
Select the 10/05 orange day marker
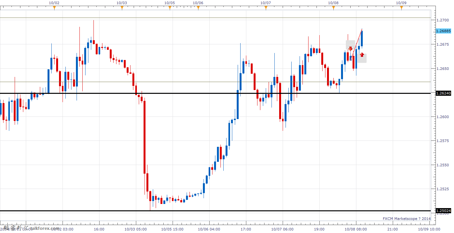pyautogui.click(x=170, y=8)
